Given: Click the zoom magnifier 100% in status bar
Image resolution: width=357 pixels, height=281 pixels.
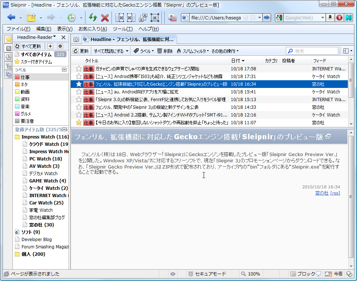Looking at the screenshot, I should [x=251, y=274].
